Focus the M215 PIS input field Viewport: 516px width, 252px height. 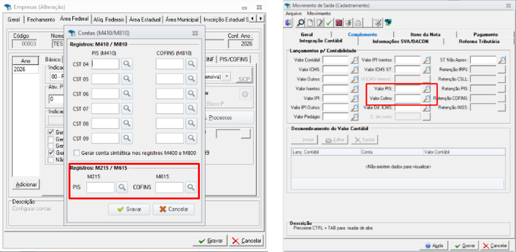pos(101,187)
